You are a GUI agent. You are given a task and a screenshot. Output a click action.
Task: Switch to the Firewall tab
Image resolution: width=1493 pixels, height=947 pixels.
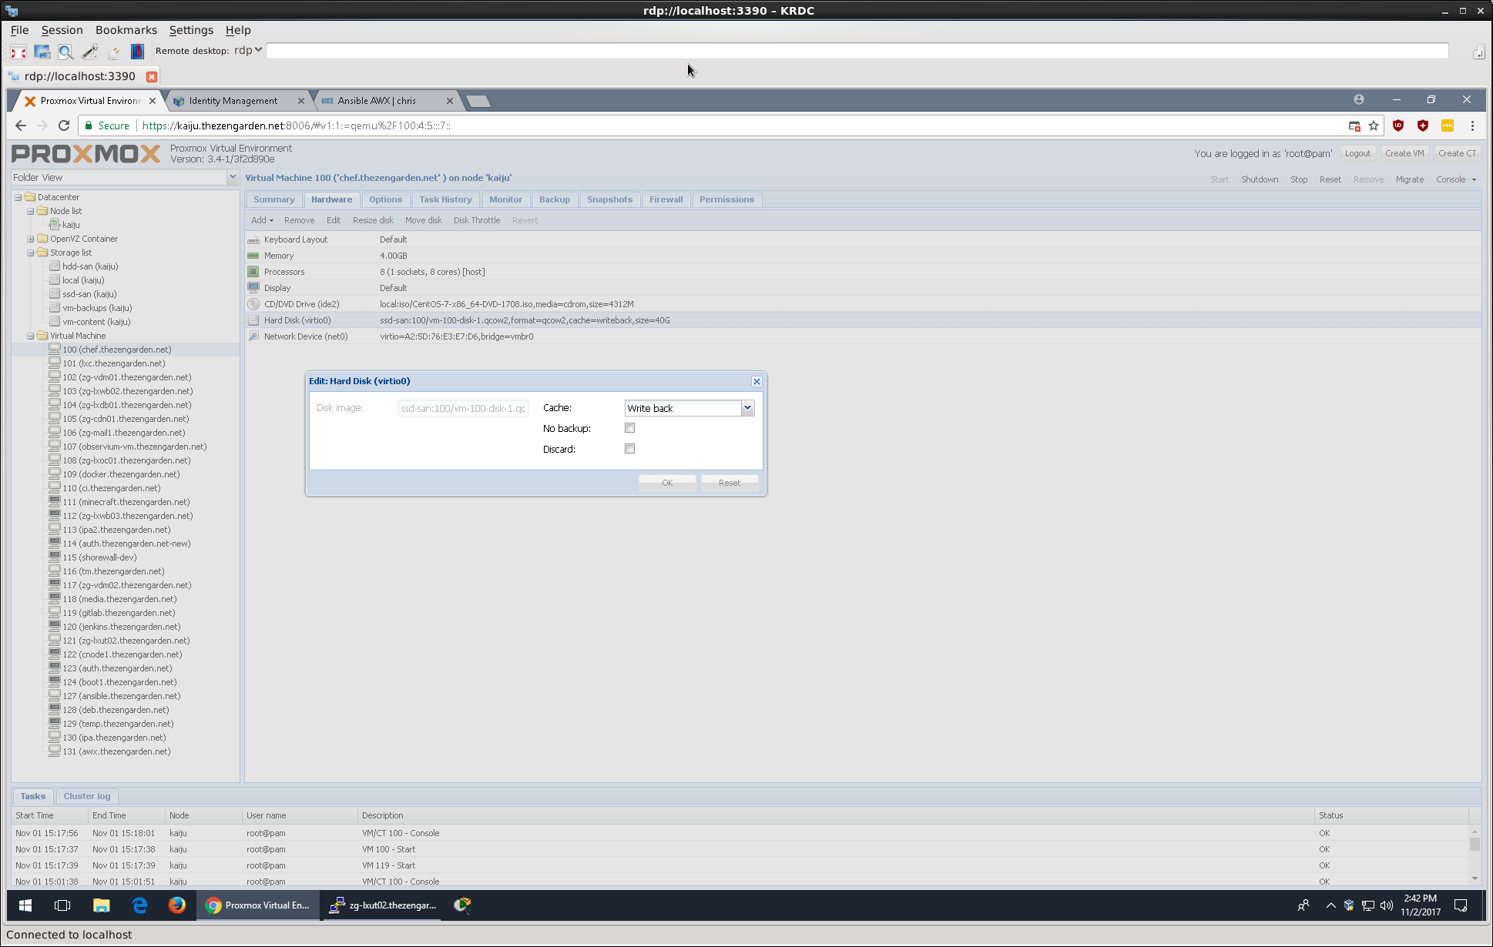tap(666, 199)
